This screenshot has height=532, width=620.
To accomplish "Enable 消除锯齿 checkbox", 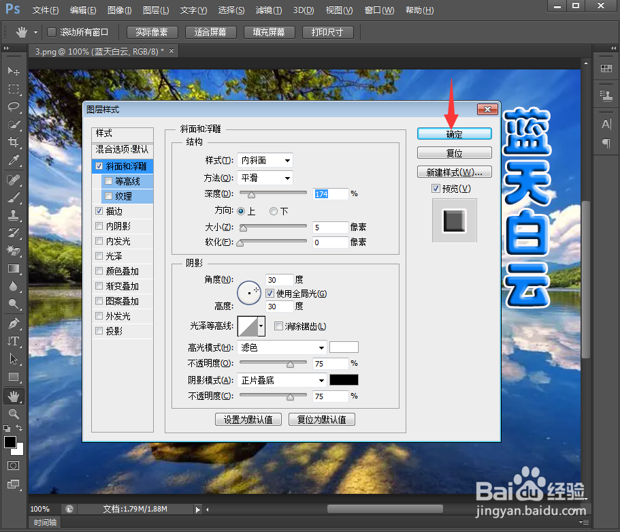I will click(x=278, y=326).
